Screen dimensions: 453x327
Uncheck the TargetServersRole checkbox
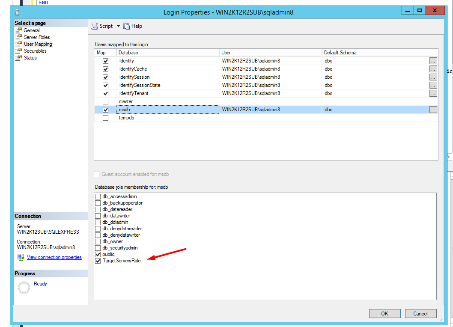98,261
